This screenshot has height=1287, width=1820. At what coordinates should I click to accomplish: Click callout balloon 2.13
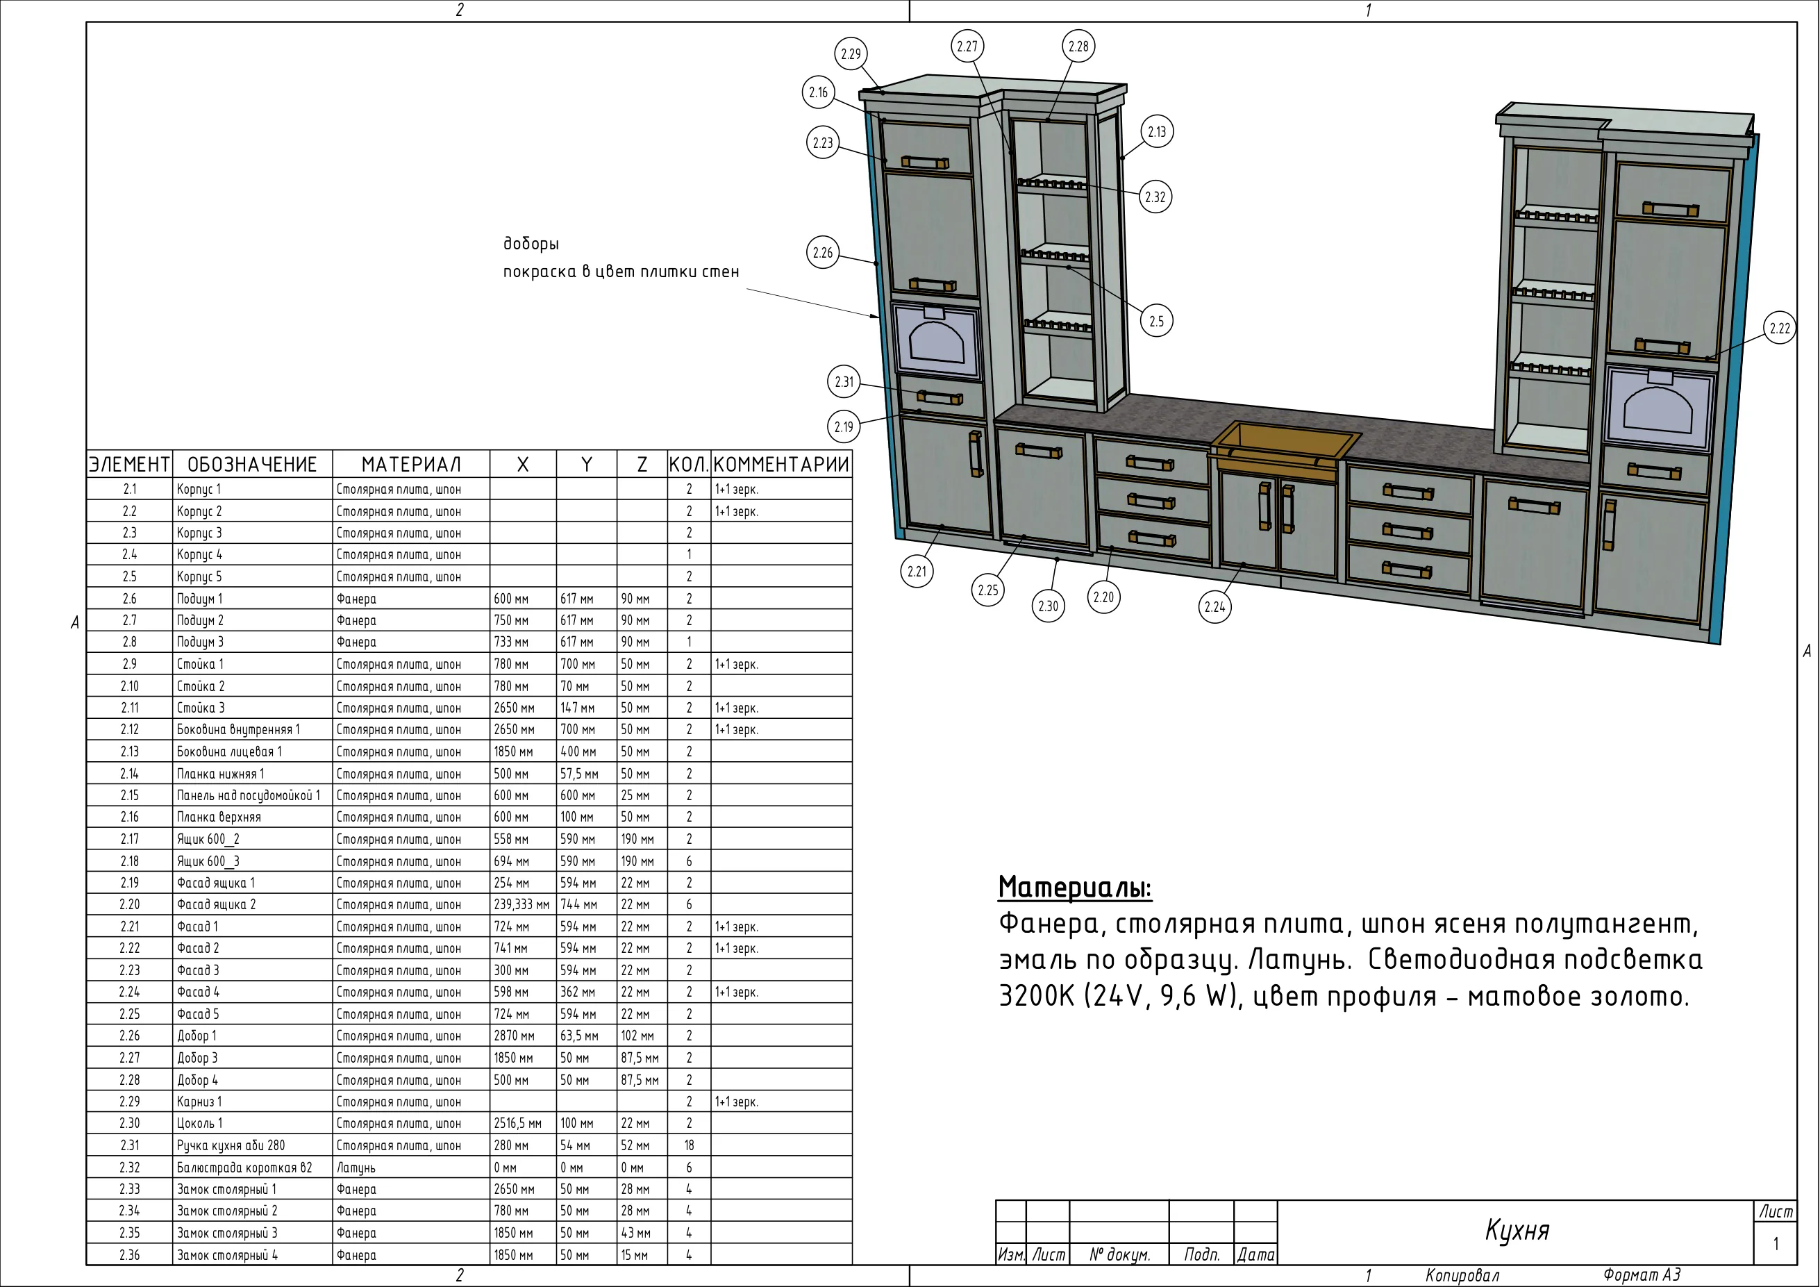(x=1158, y=132)
